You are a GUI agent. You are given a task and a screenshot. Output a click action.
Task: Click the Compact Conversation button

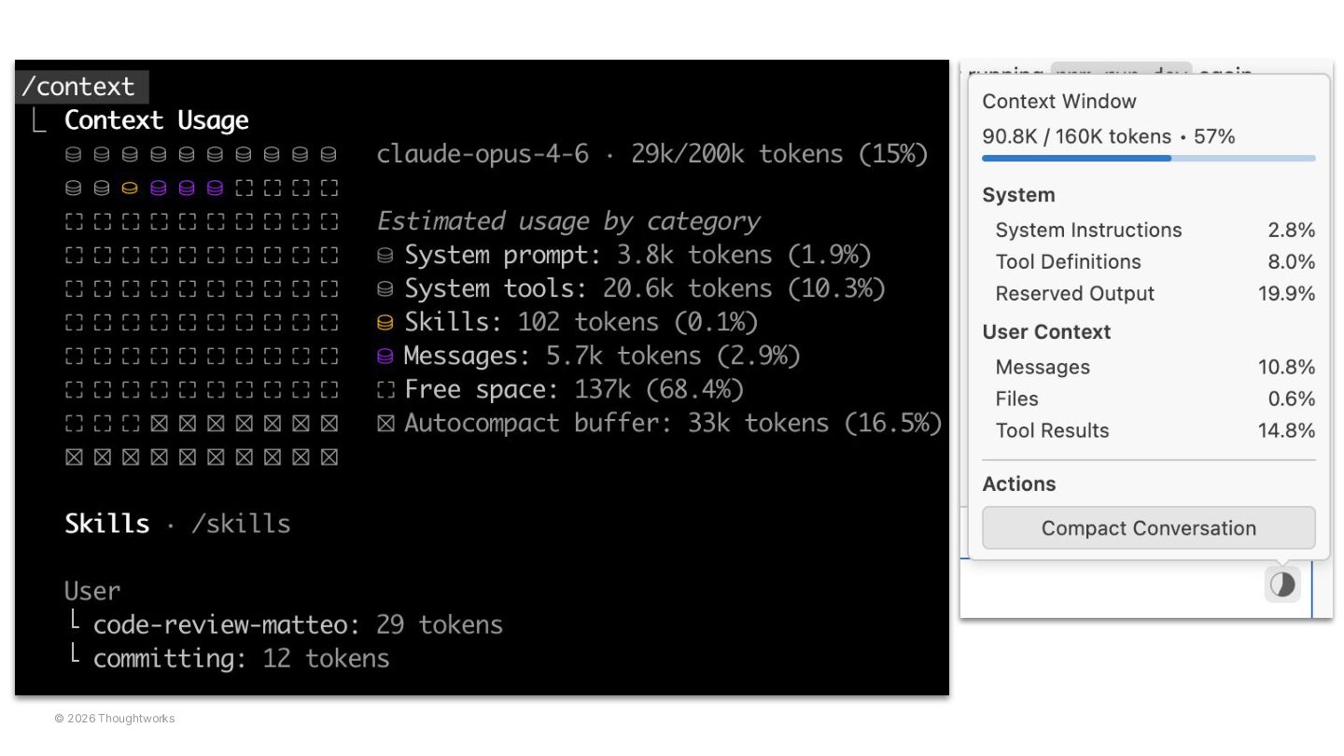tap(1148, 528)
